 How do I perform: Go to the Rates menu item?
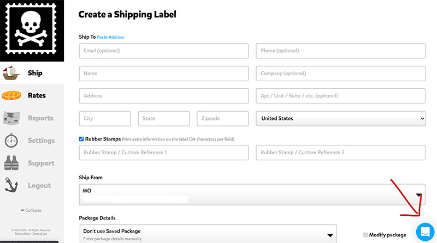click(x=37, y=96)
